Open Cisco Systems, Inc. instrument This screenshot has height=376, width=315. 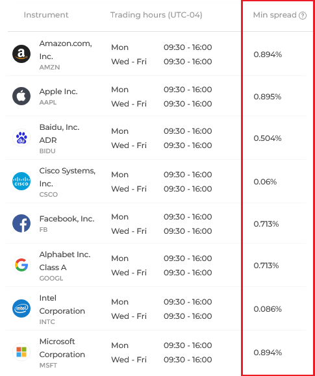tap(68, 177)
